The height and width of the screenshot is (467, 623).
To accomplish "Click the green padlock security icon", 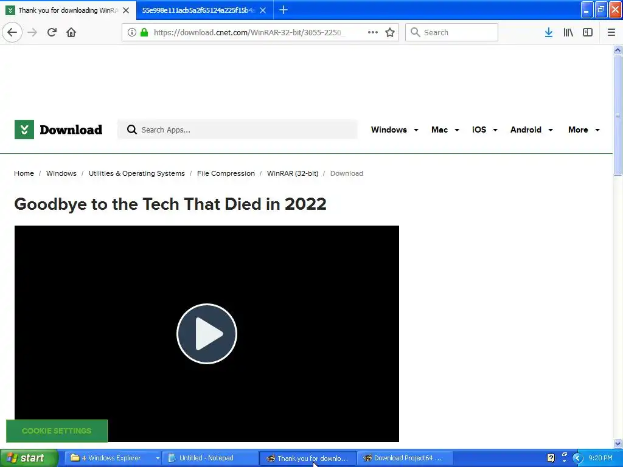I will point(144,32).
